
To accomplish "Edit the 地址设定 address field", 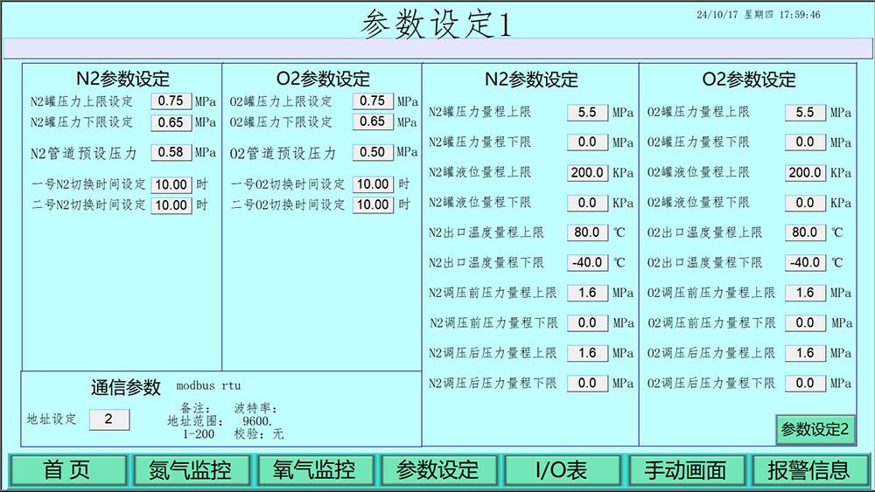I will [x=108, y=419].
